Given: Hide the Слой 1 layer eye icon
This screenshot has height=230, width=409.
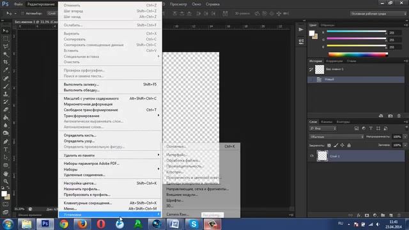Looking at the screenshot, I should tap(312, 156).
